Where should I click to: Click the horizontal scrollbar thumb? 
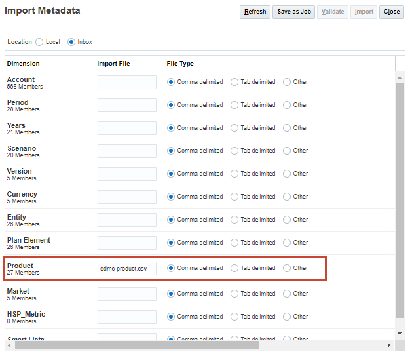(x=137, y=346)
